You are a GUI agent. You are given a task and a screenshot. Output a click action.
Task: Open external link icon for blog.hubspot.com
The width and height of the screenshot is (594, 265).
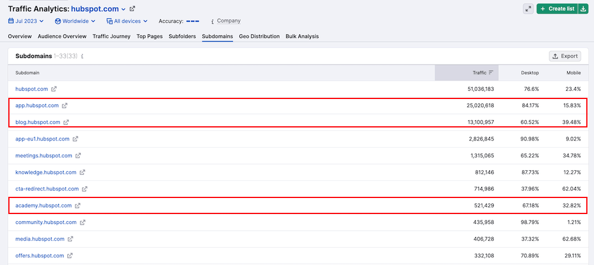tap(67, 123)
